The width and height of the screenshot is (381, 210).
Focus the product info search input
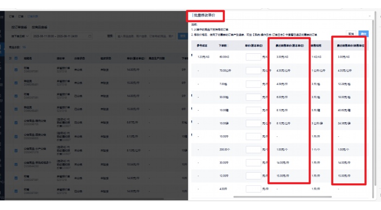tap(145, 36)
